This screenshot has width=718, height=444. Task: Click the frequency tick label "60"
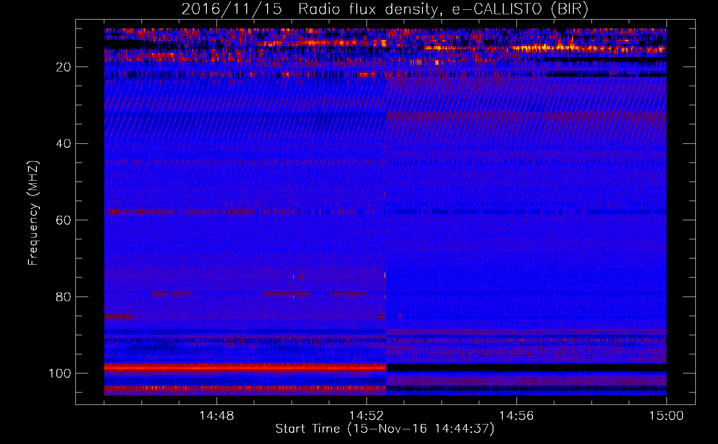point(63,220)
